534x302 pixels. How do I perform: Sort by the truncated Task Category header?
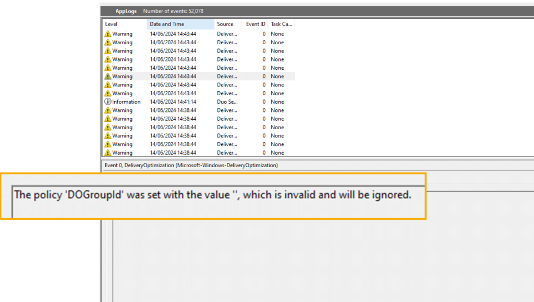(x=281, y=24)
